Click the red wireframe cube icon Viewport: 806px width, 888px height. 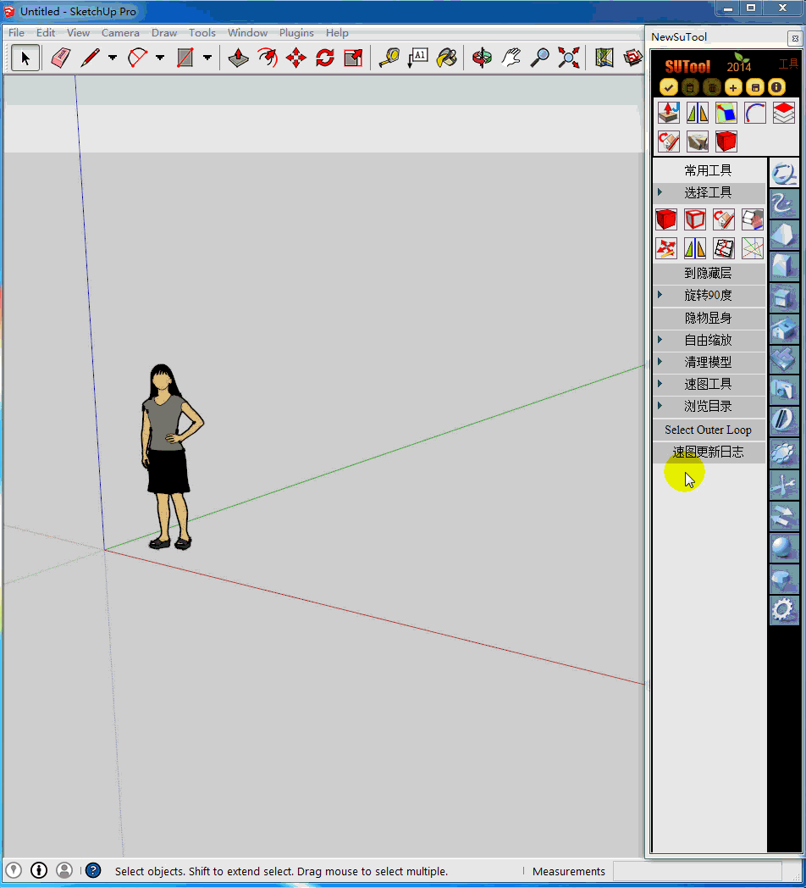click(695, 219)
